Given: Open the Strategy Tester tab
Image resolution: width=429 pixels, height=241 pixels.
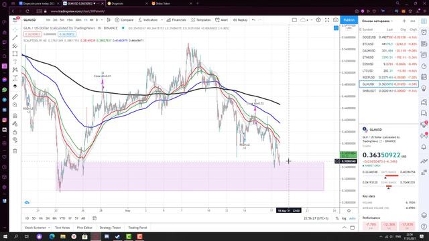Looking at the screenshot, I should coord(110,228).
